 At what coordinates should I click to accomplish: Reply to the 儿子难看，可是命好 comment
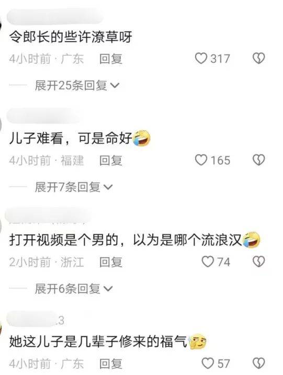111,160
